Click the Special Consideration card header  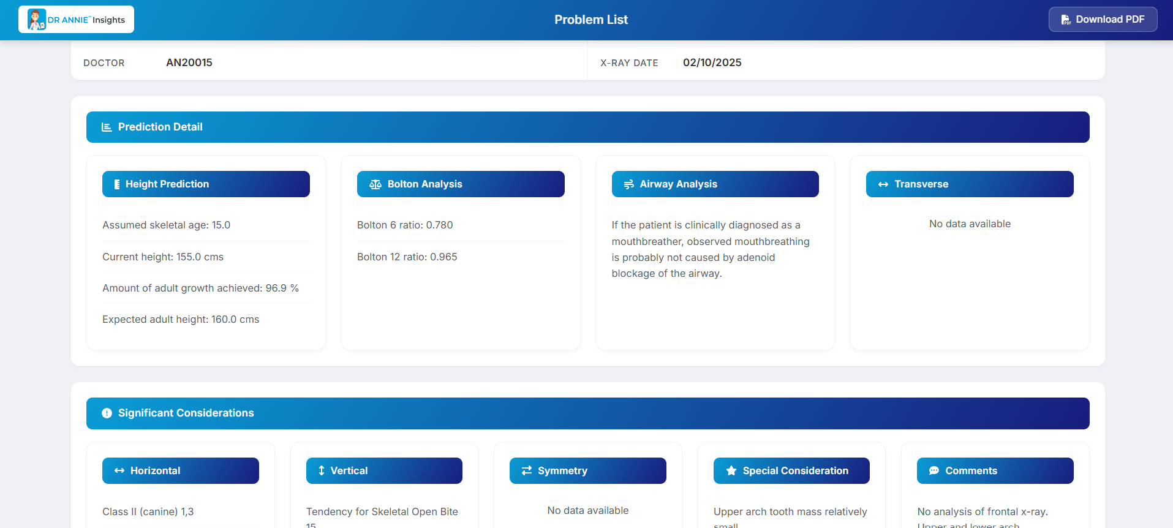791,471
